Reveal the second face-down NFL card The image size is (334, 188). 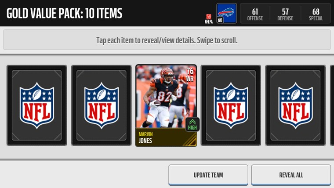102,105
